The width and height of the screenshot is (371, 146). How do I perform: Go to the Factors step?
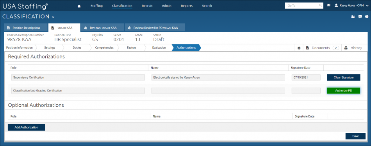(x=132, y=47)
